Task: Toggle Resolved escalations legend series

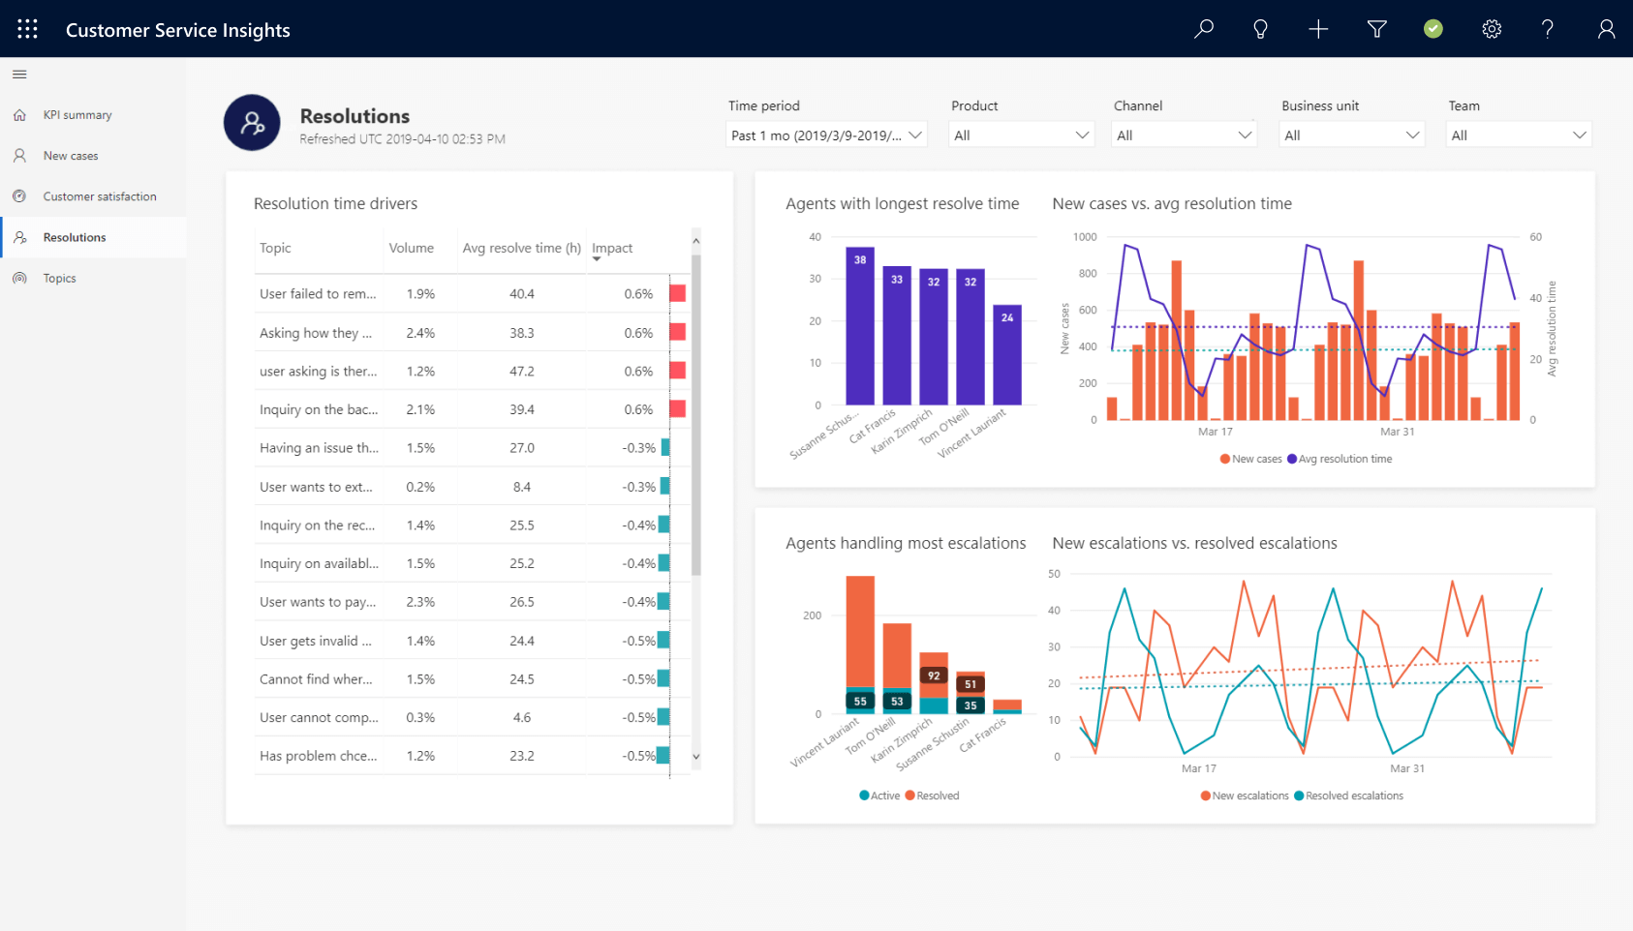Action: pos(1348,796)
